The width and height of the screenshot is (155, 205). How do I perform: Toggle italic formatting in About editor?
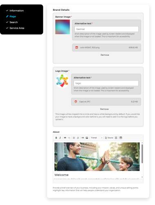(x=60, y=138)
